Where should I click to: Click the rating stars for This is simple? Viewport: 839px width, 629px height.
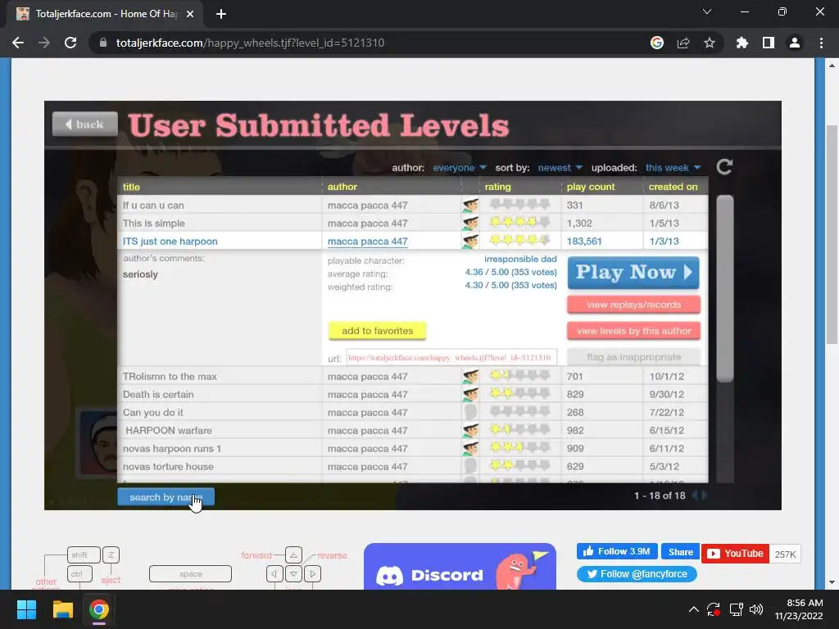[x=519, y=222]
